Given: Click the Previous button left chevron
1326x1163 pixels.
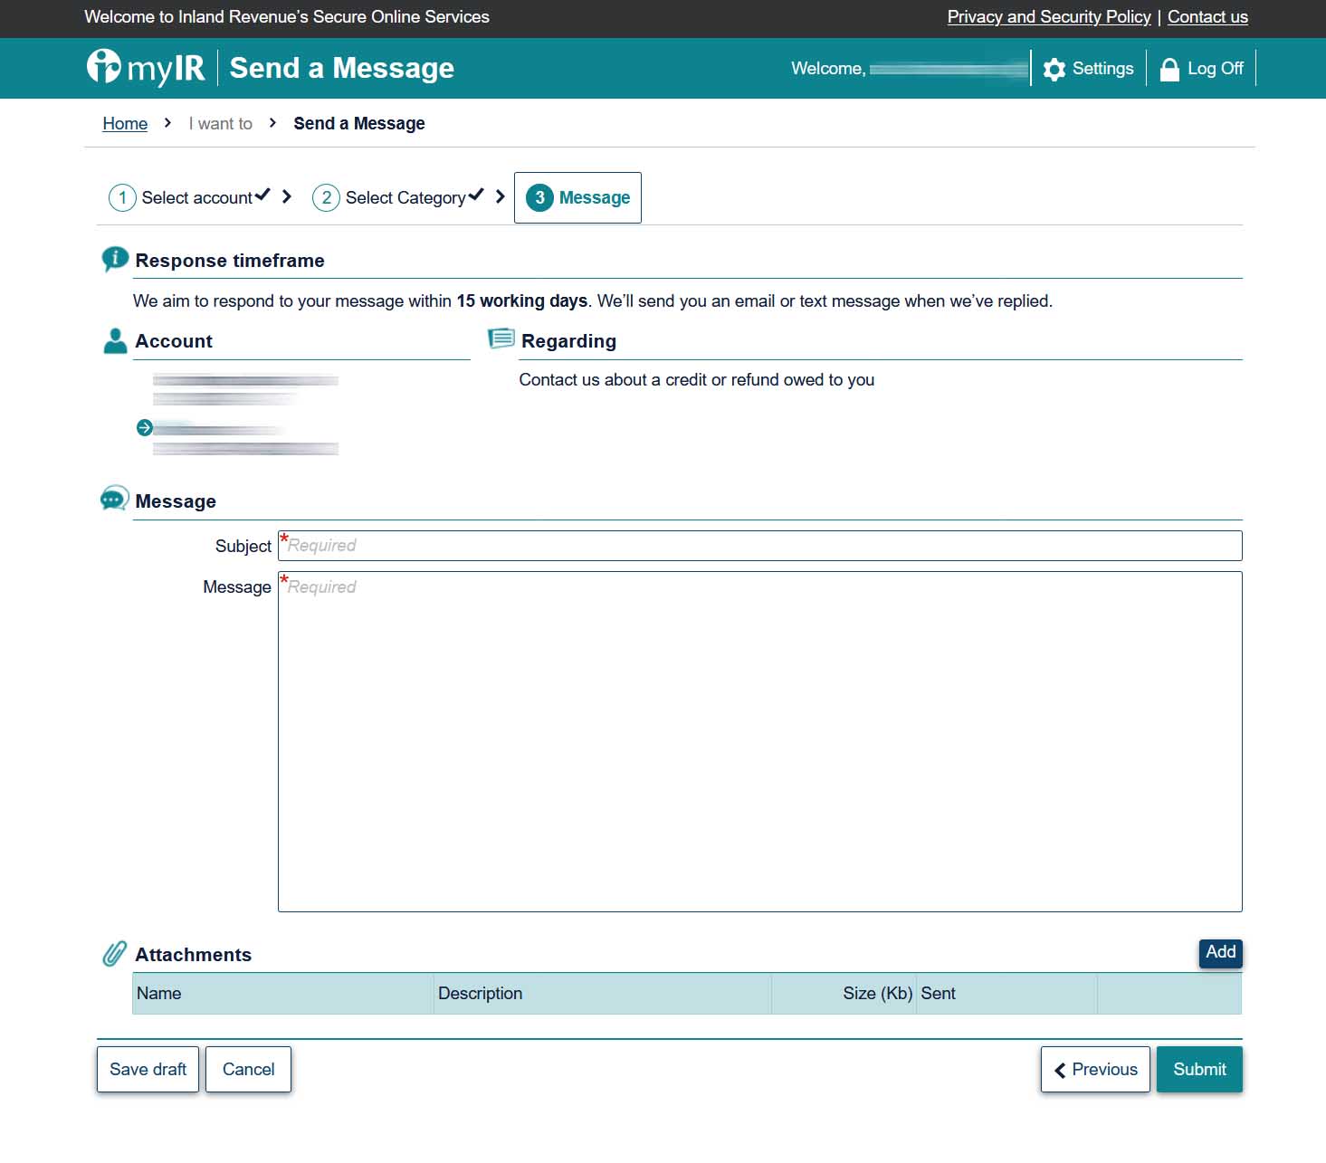Looking at the screenshot, I should coord(1060,1071).
